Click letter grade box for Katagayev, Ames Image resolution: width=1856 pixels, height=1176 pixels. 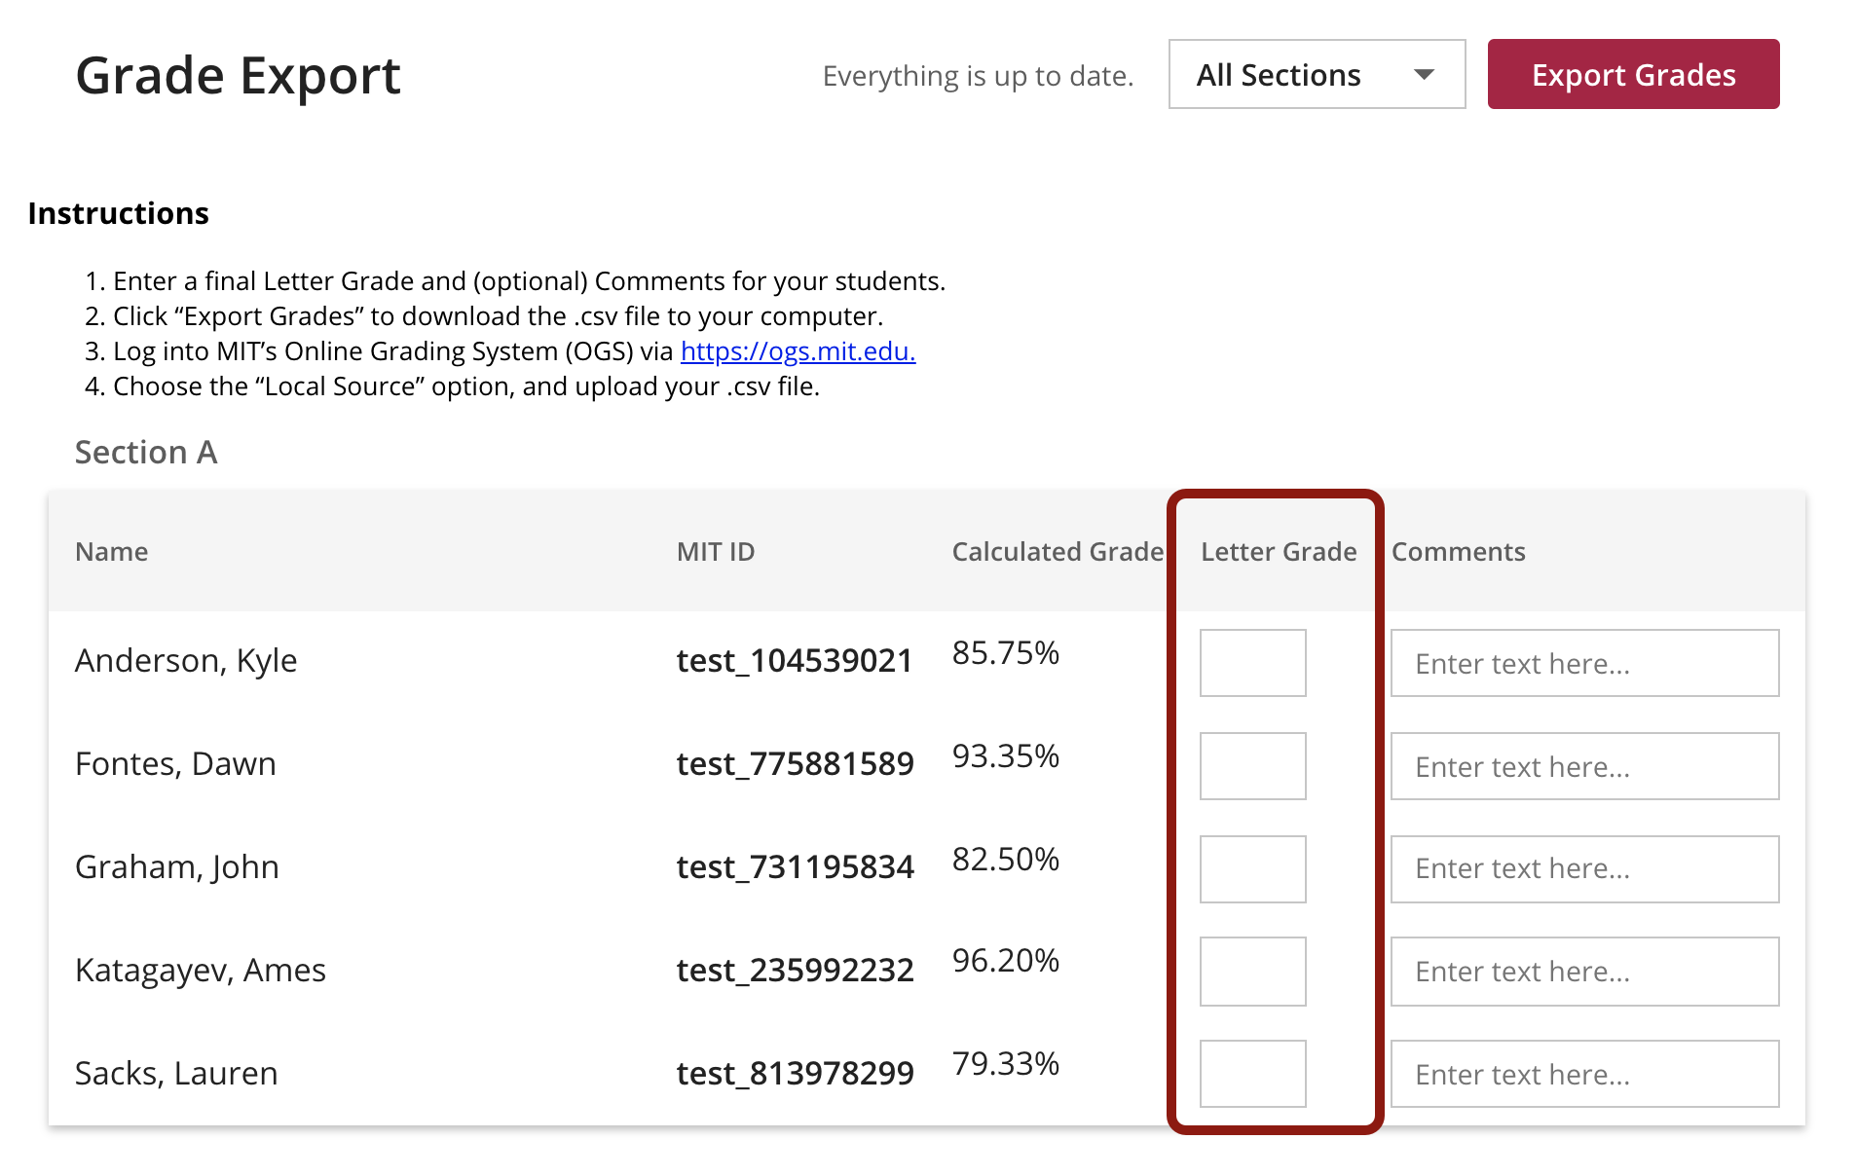pos(1252,972)
